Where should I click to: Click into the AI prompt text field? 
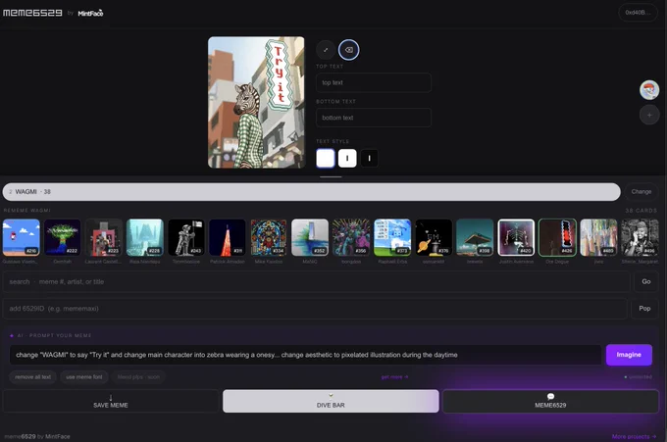click(305, 355)
